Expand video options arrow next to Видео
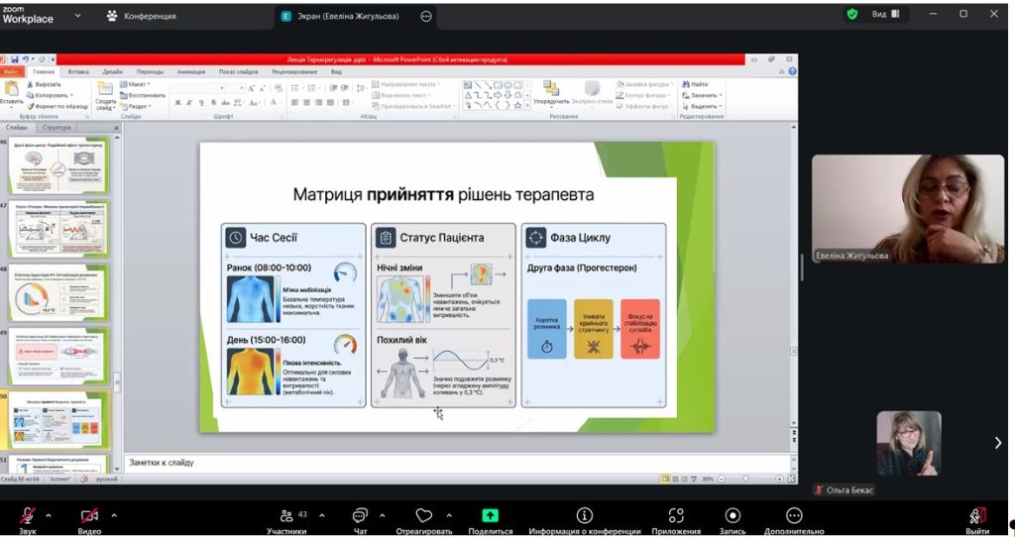Viewport: 1015px width, 537px height. [113, 515]
